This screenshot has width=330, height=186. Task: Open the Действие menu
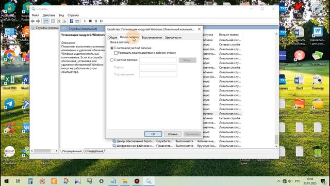pyautogui.click(x=49, y=15)
